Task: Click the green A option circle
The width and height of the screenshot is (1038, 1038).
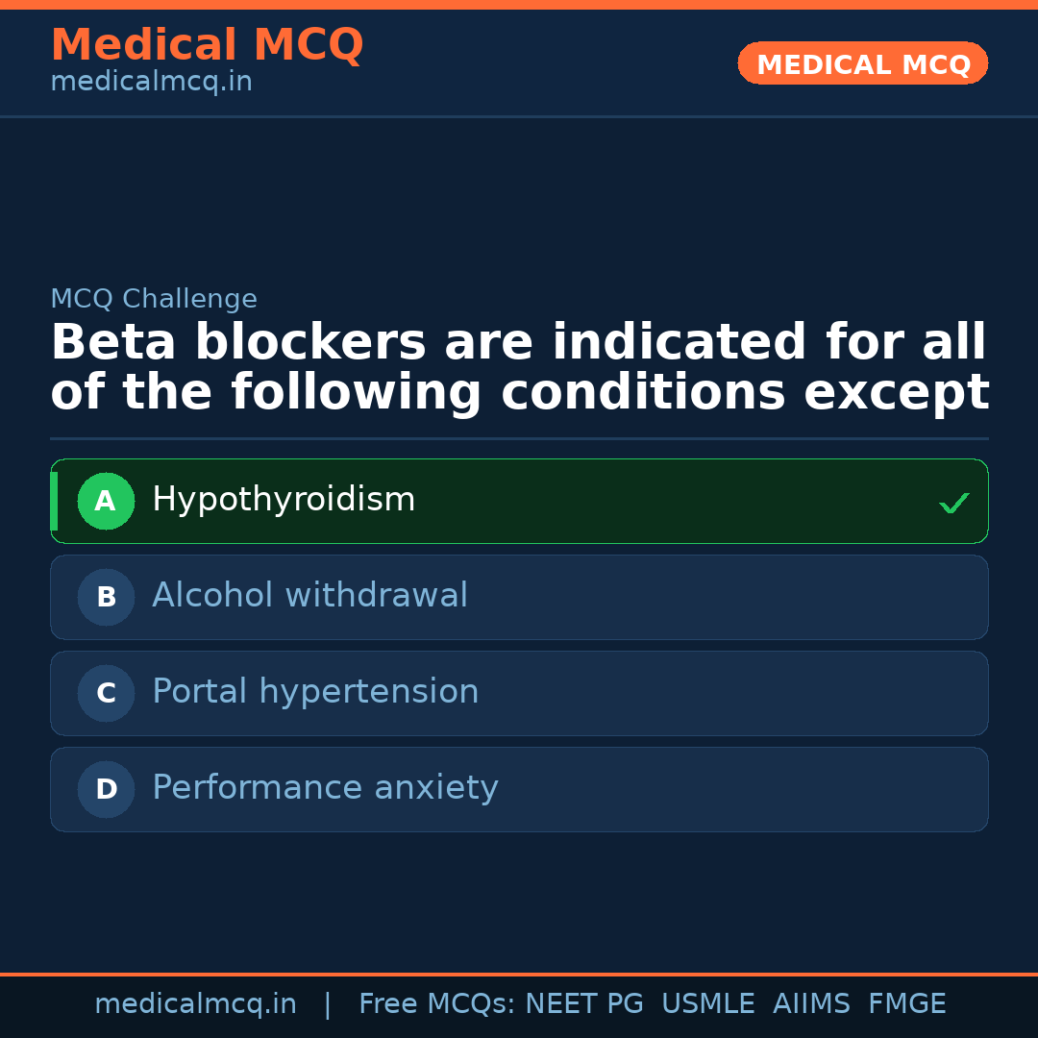Action: 106,501
